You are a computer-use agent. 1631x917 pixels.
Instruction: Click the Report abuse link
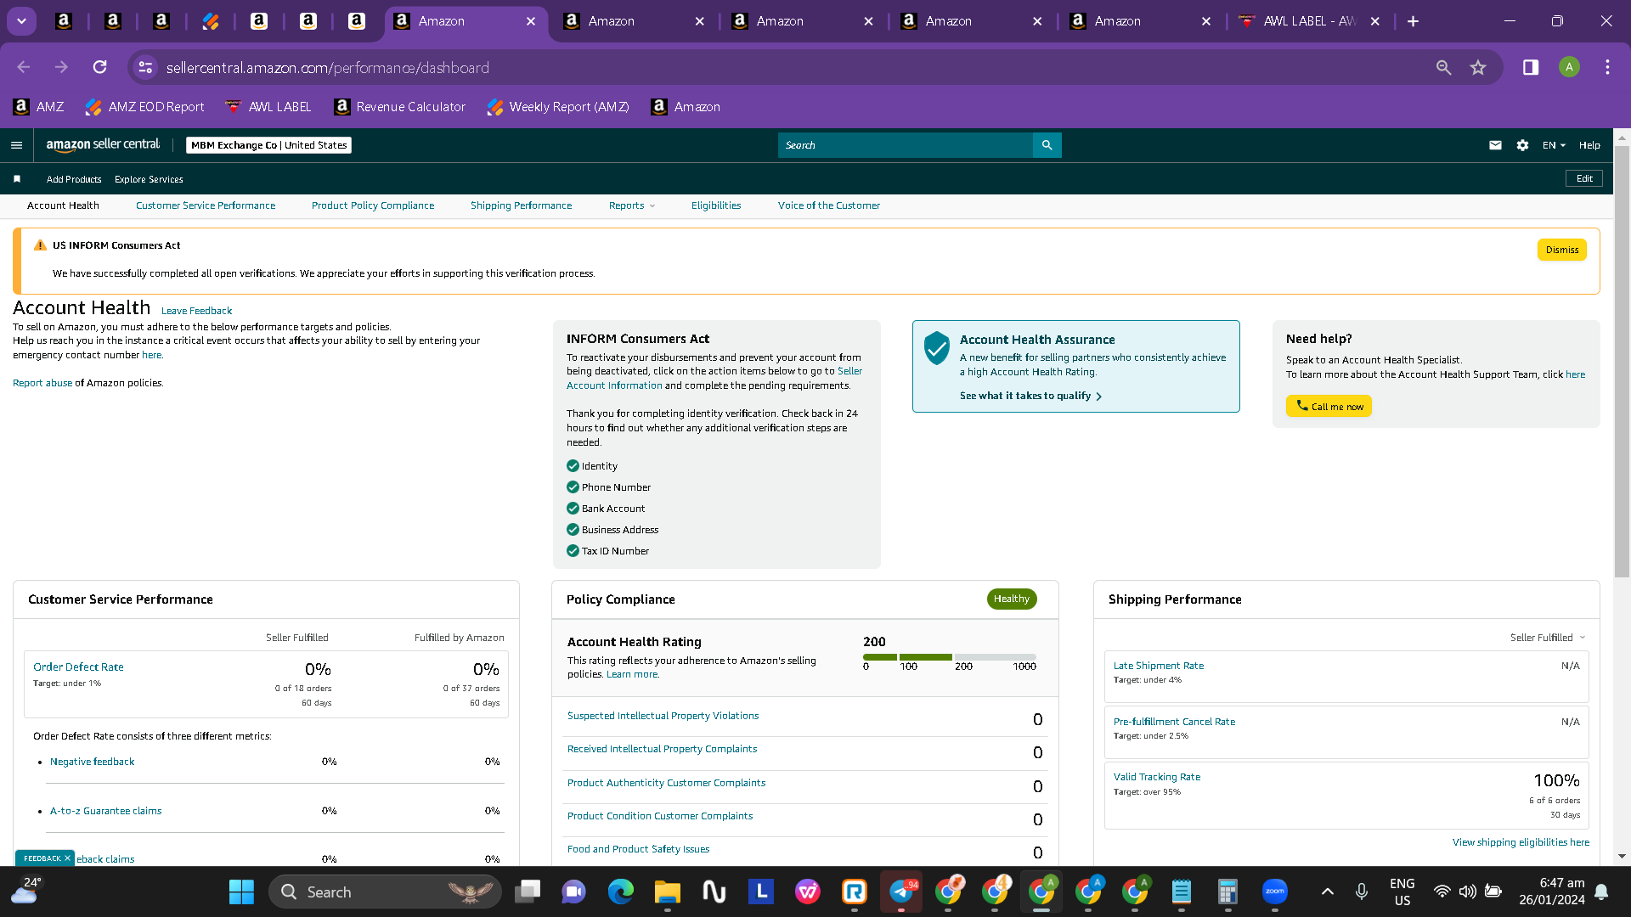point(42,383)
